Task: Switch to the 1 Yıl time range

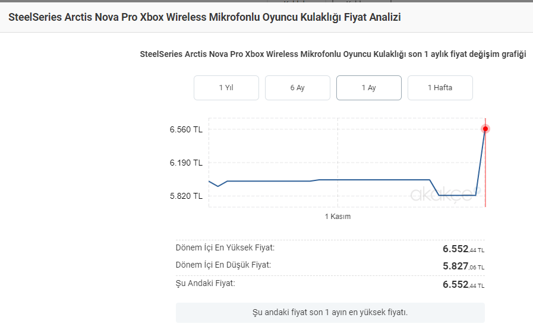Action: [x=226, y=88]
